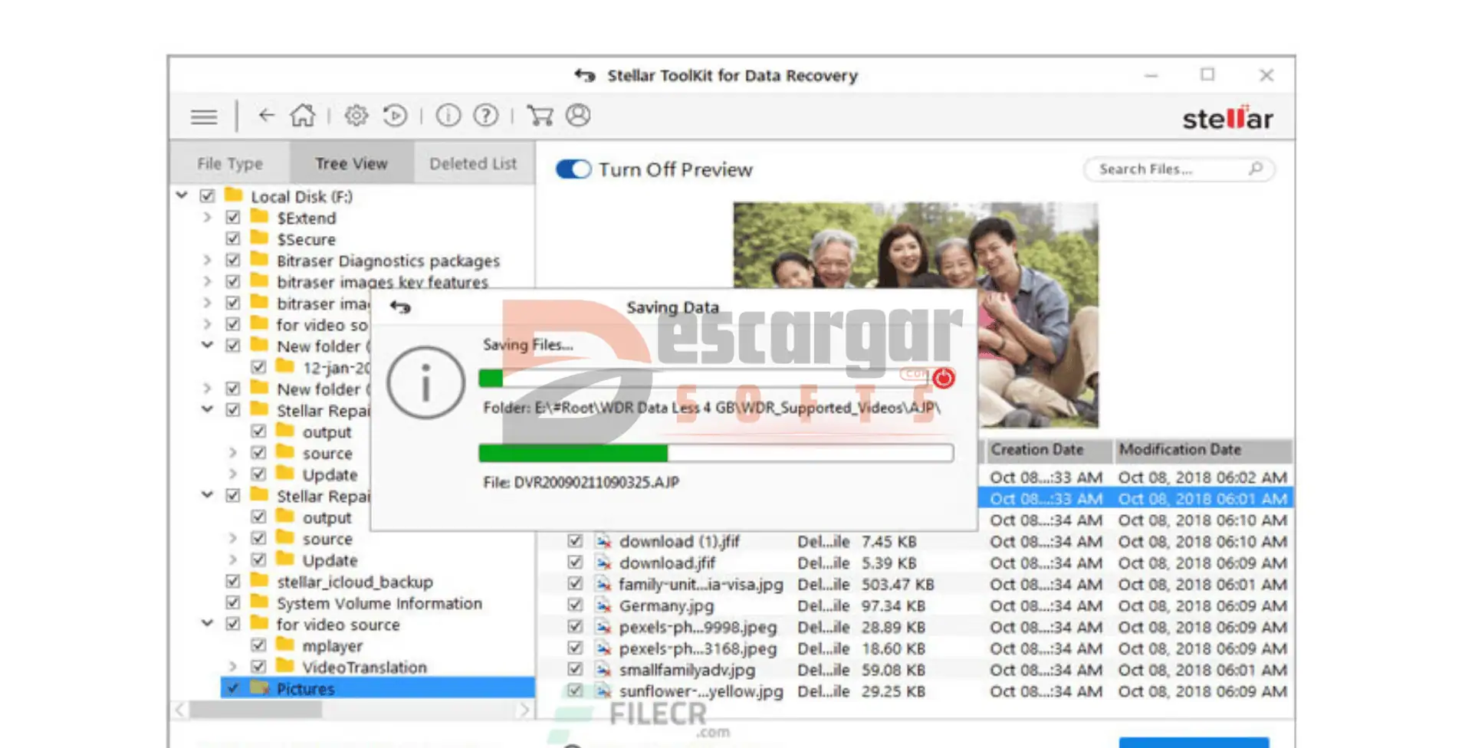Click the resume recovery icon
Screen dimensions: 1465x748
395,116
